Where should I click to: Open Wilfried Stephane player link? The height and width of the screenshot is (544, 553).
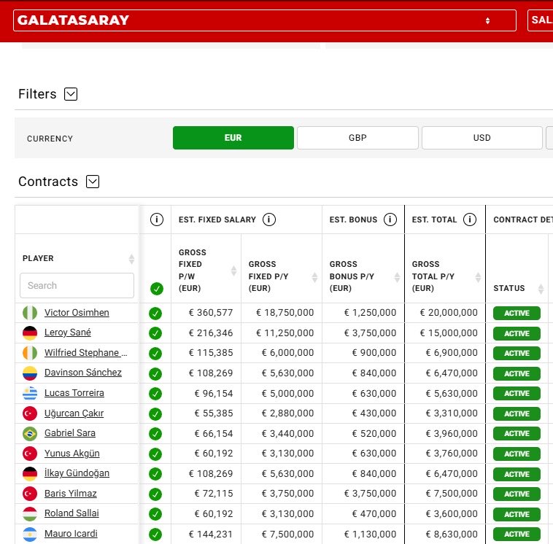click(85, 353)
